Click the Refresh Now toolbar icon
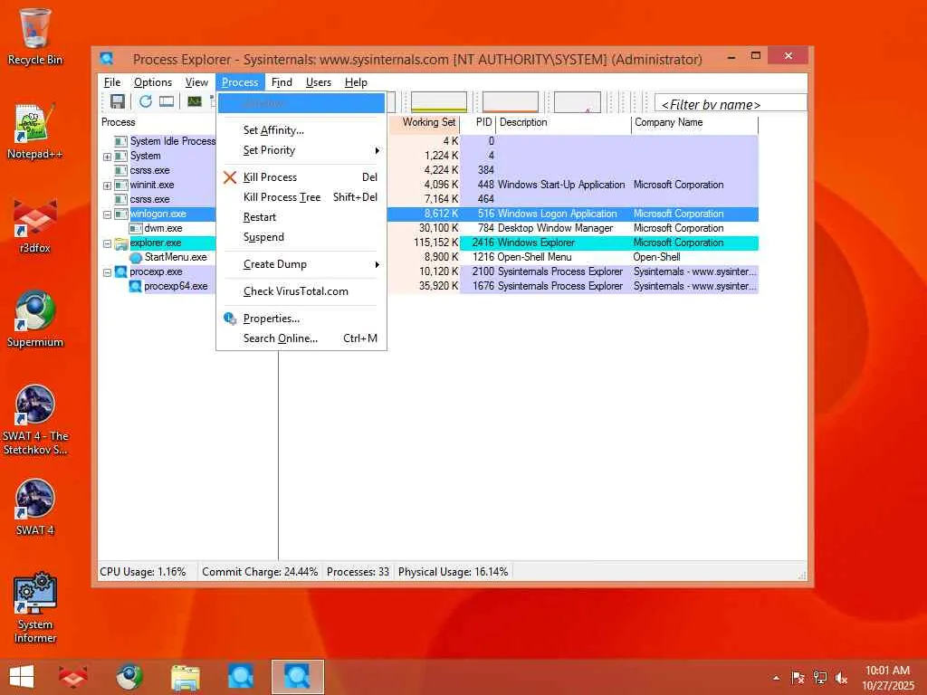The image size is (927, 695). (x=146, y=101)
